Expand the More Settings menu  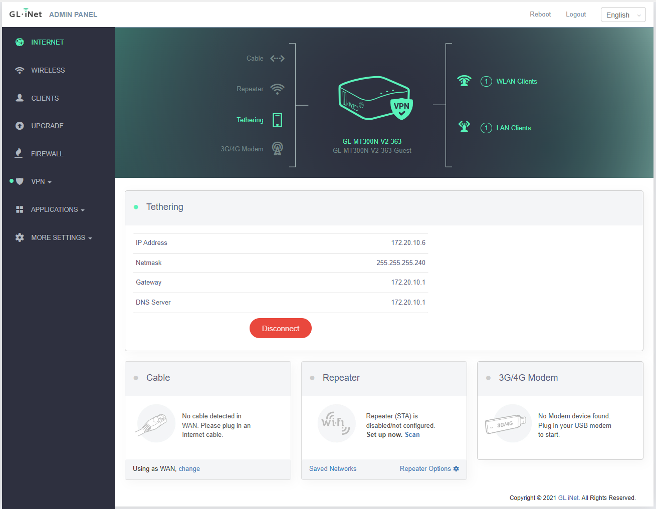[62, 237]
